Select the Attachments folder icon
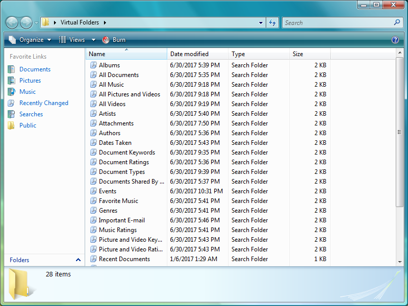 (93, 123)
